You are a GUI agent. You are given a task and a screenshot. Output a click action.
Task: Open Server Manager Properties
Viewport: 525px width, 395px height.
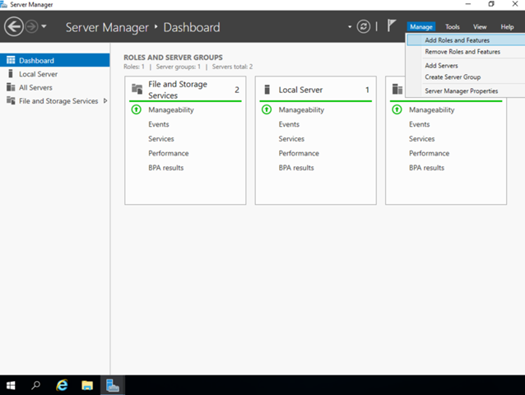(x=466, y=91)
